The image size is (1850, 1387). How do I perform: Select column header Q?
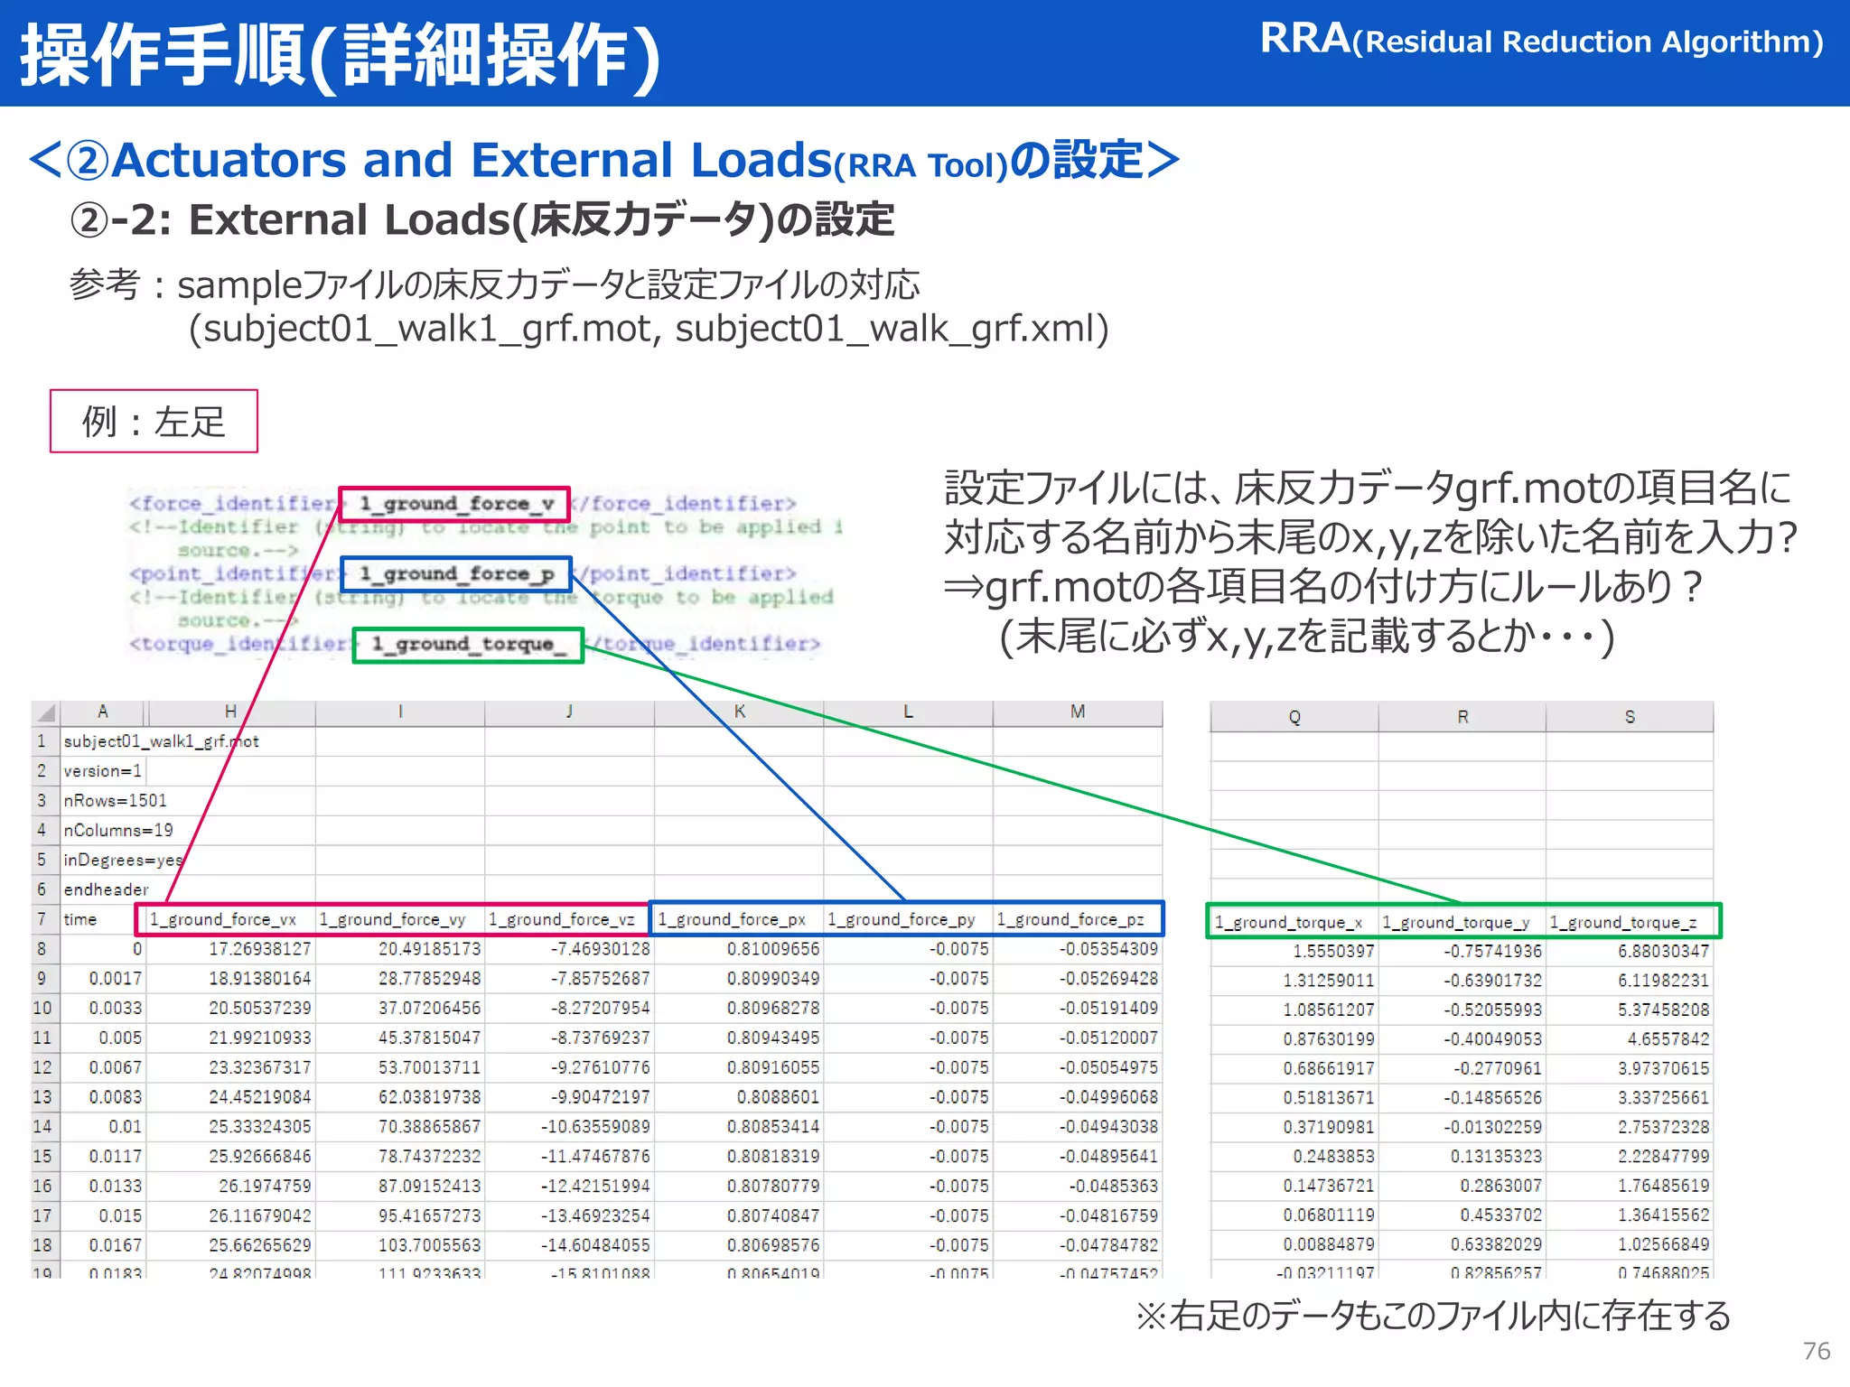coord(1294,717)
